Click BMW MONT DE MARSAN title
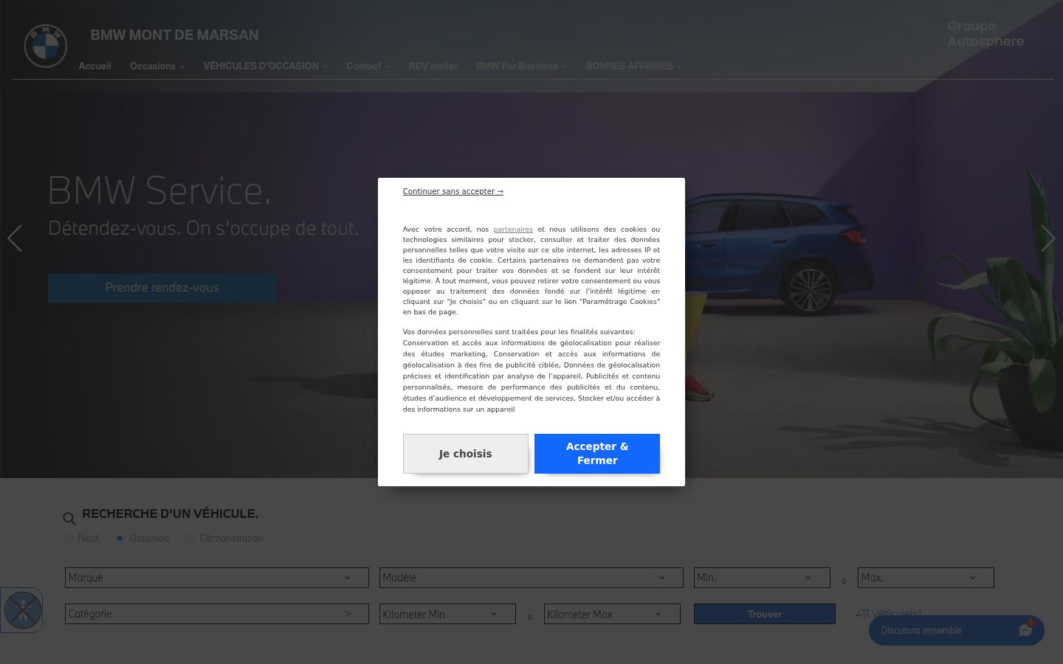The width and height of the screenshot is (1063, 664). (x=174, y=35)
